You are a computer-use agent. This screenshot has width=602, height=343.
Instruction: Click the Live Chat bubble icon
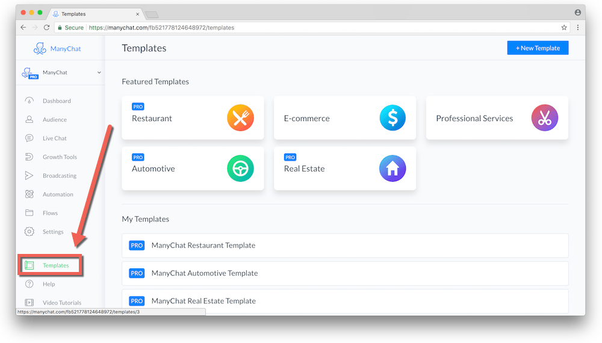point(29,138)
